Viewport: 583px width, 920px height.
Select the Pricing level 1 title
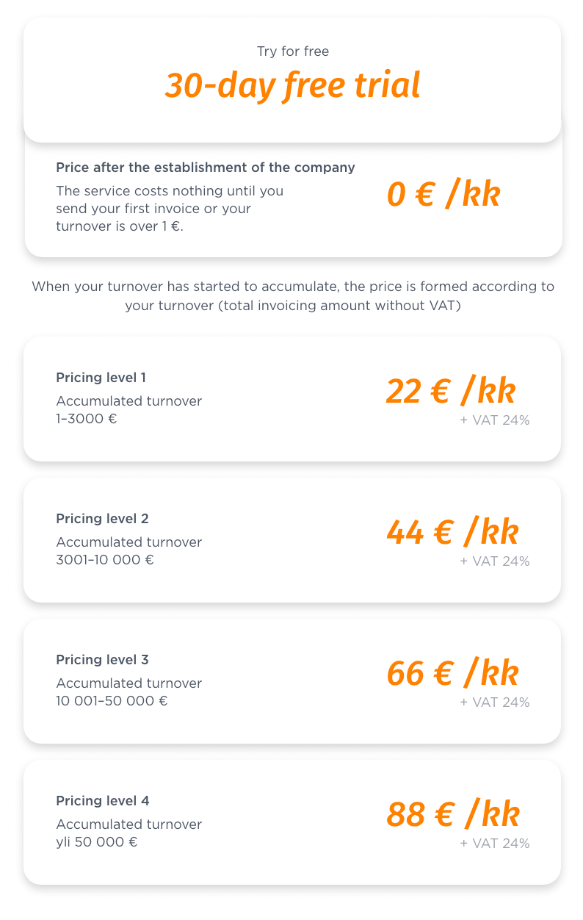[101, 378]
